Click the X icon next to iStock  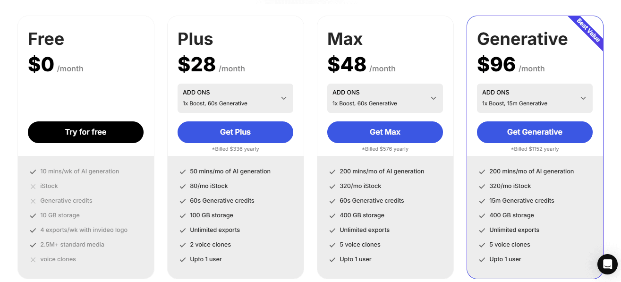pos(33,186)
